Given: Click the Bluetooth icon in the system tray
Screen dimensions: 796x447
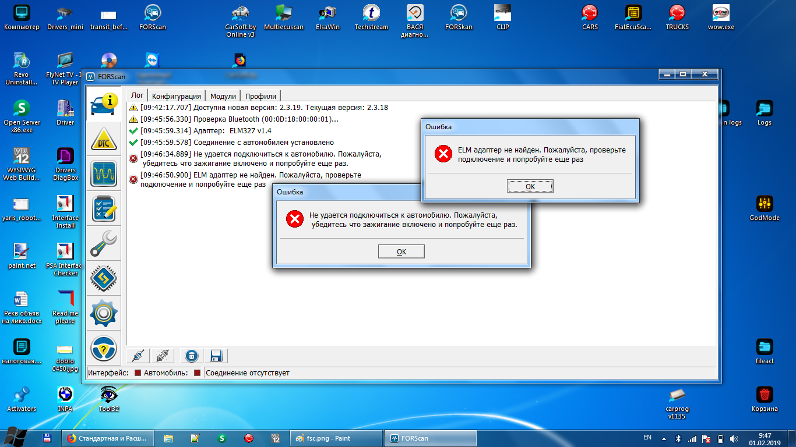Looking at the screenshot, I should (678, 438).
